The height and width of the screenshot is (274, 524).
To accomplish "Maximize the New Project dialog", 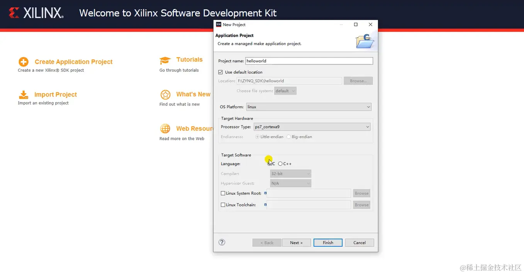I will point(356,24).
